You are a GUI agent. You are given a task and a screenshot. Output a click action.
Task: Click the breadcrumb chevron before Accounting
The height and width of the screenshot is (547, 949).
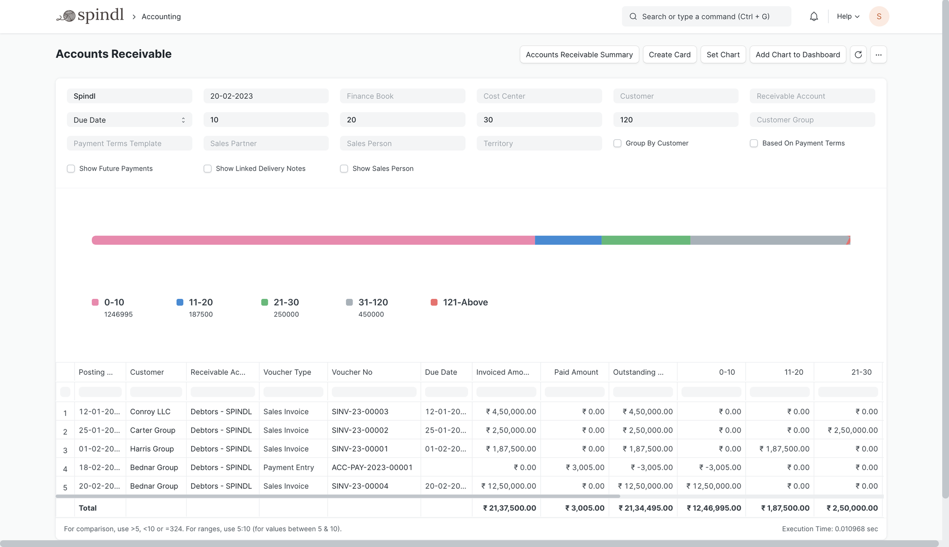[134, 17]
